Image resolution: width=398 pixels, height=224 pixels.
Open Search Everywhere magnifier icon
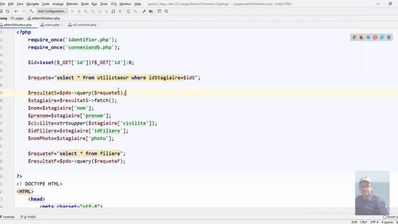166,11
